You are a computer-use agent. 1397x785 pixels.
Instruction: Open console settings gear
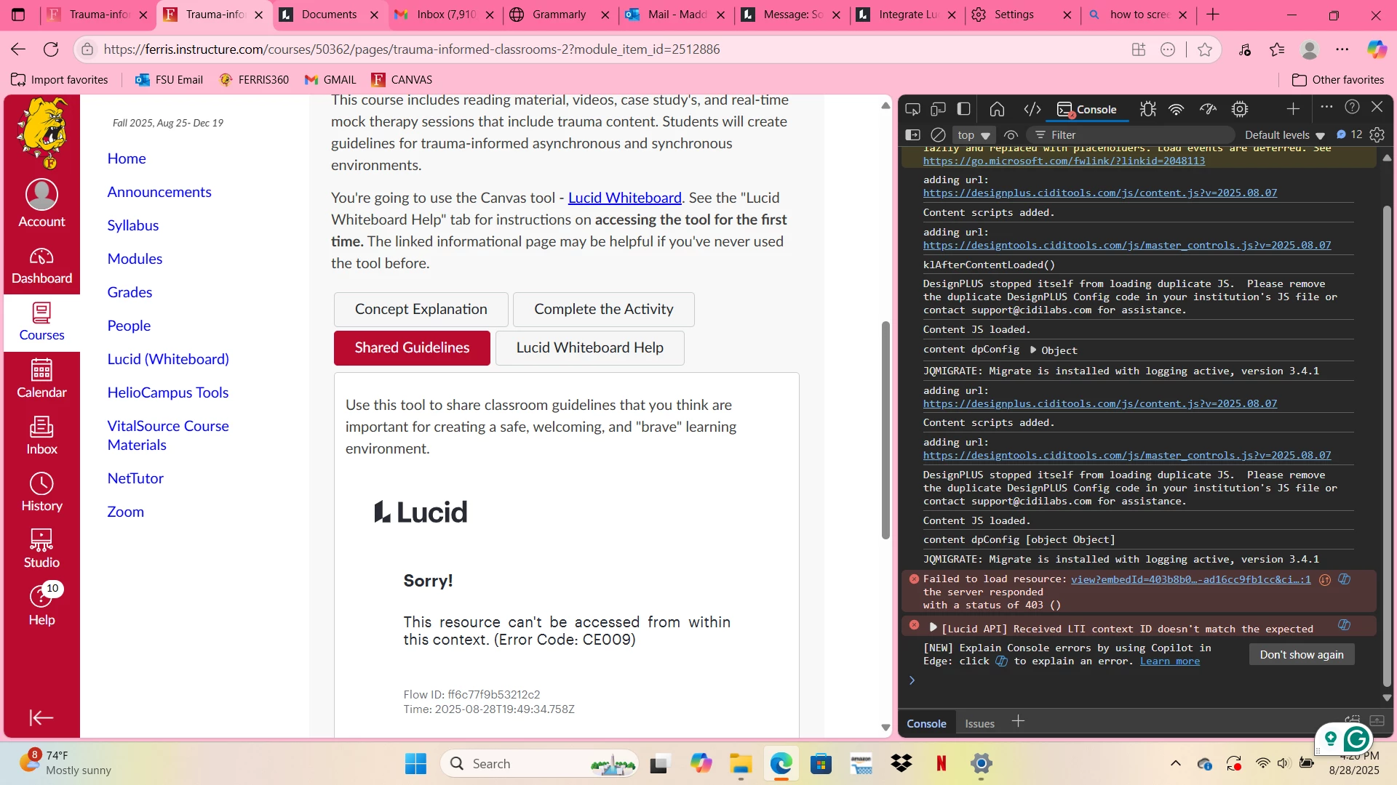1377,134
